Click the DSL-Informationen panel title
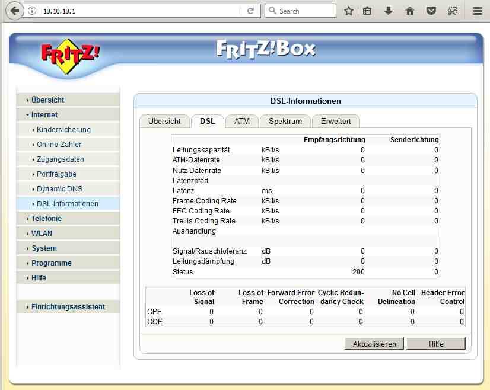 pyautogui.click(x=306, y=101)
